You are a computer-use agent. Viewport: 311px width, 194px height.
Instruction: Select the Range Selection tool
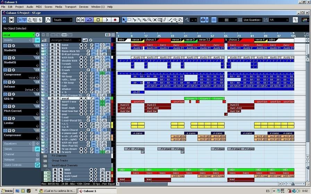click(x=129, y=20)
